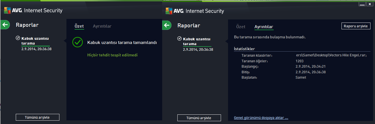Viewport: 375px width, 124px height.
Task: Click the Vectors Hile Engel.rar scanned folder path
Action: (331, 55)
